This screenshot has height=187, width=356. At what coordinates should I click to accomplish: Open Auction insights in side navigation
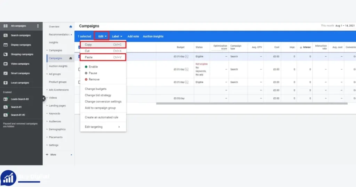click(x=58, y=66)
